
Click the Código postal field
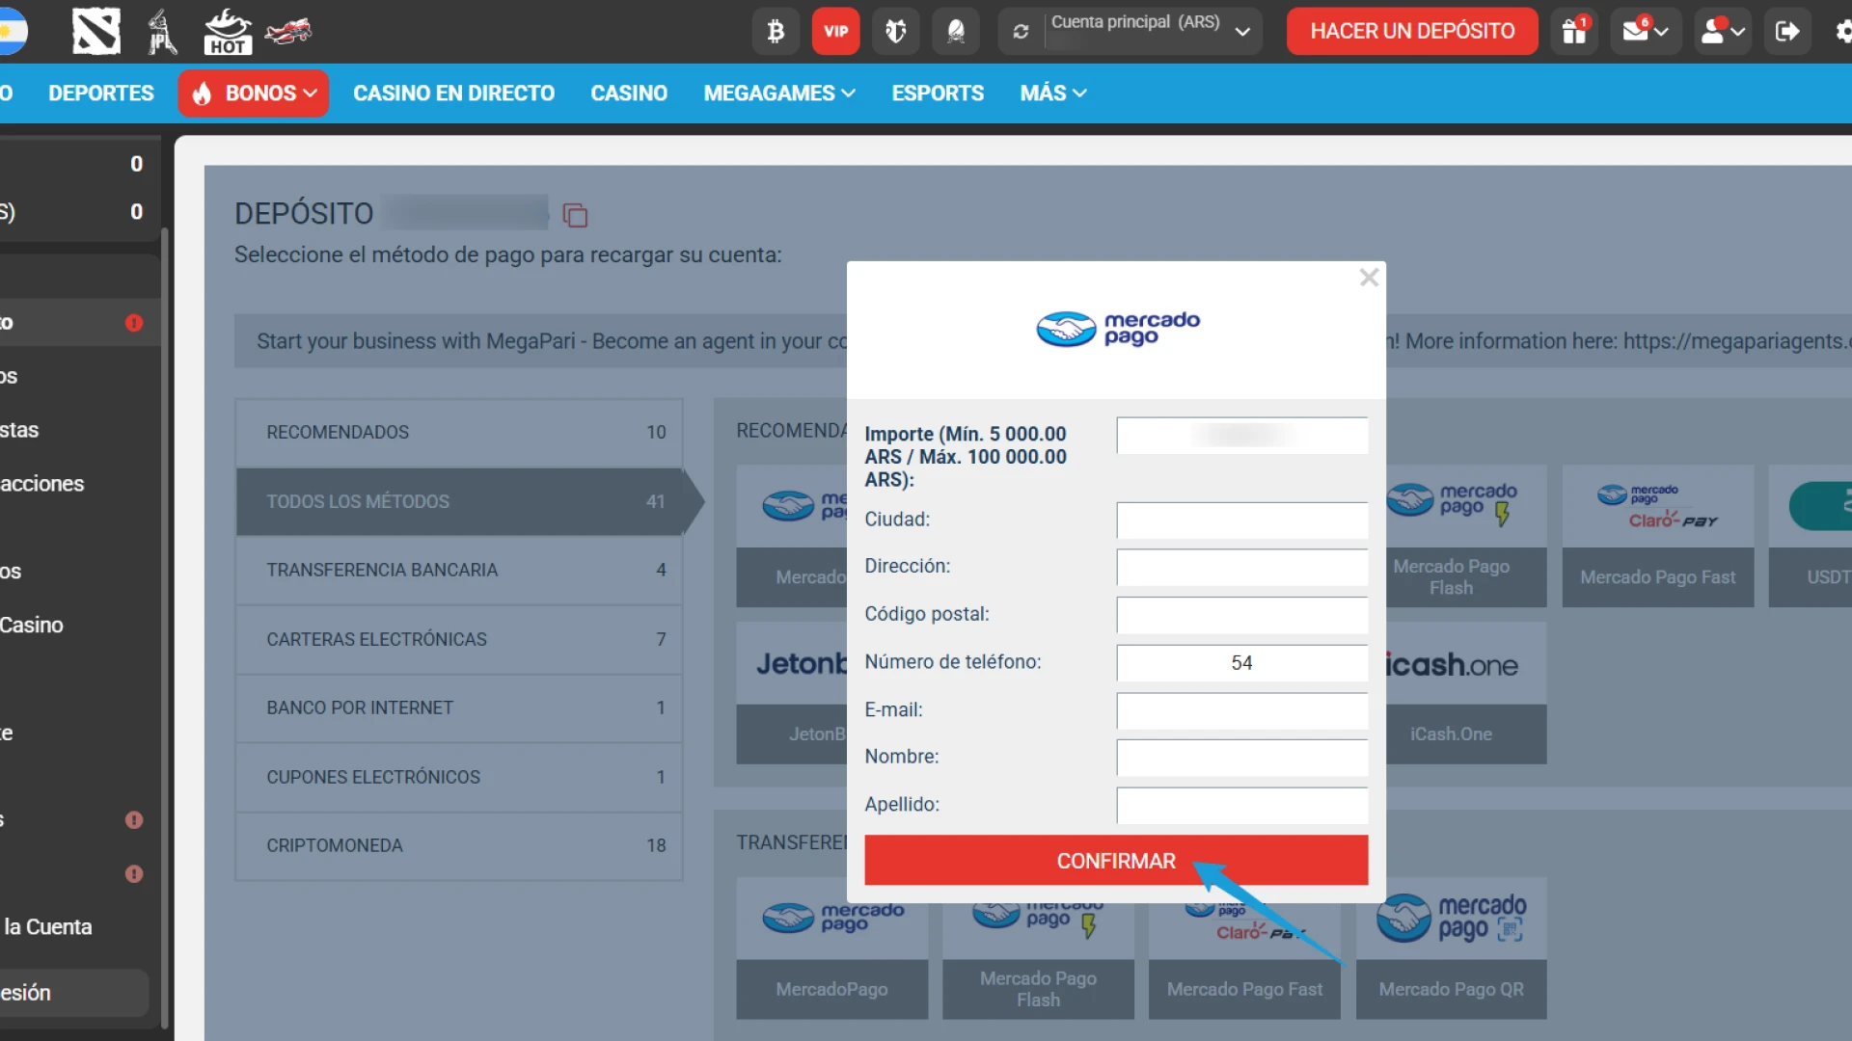[1241, 615]
